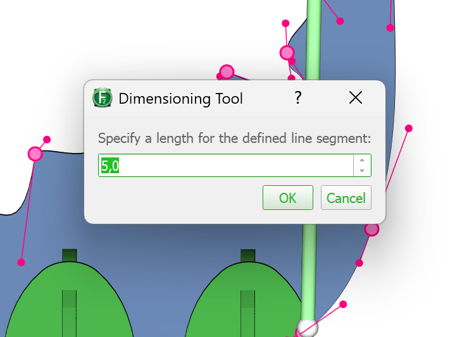Decrease length with the spinner down arrow
Screen dimensions: 462x337
(x=362, y=171)
